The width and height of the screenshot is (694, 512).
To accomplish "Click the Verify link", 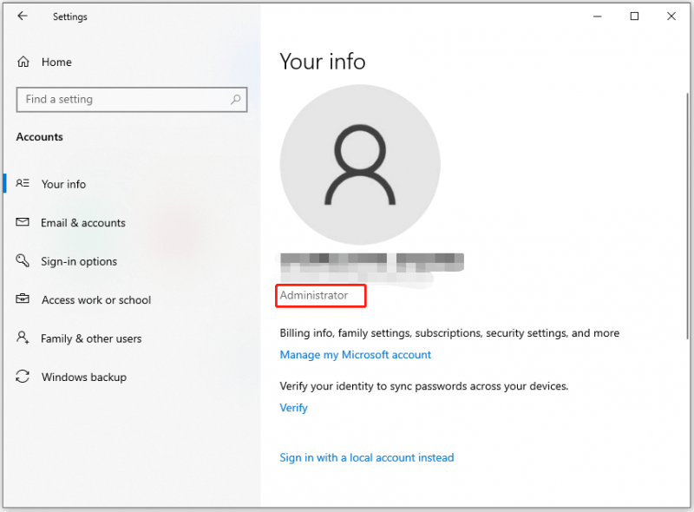I will 293,408.
